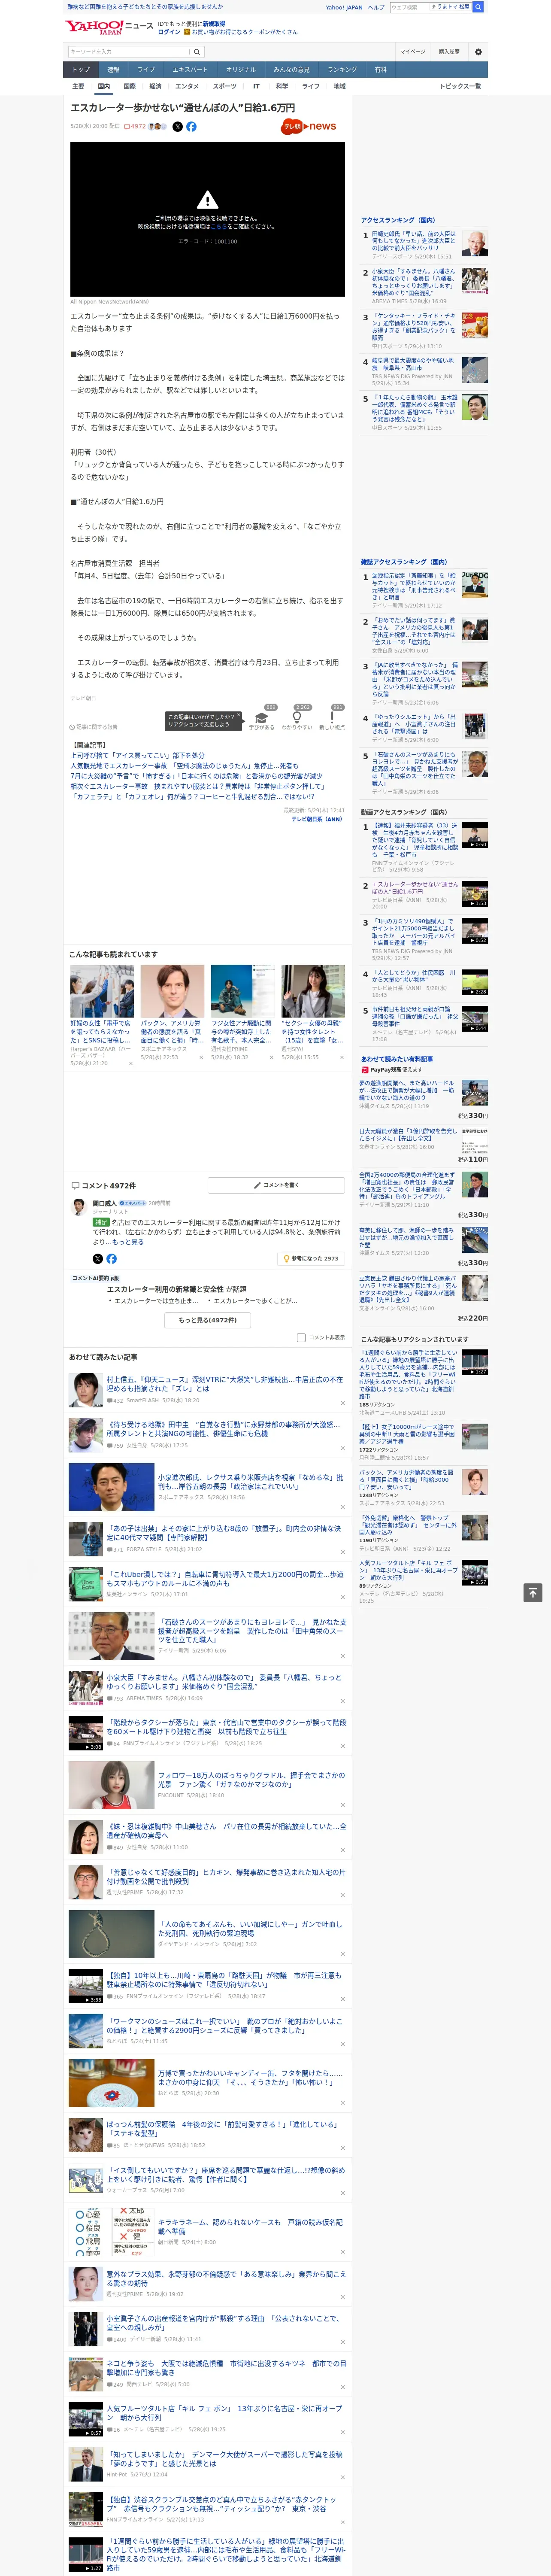Screen dimensions: 551x2576
Task: Open related article 人気観光地でエスカレーター事故
Action: pyautogui.click(x=184, y=766)
